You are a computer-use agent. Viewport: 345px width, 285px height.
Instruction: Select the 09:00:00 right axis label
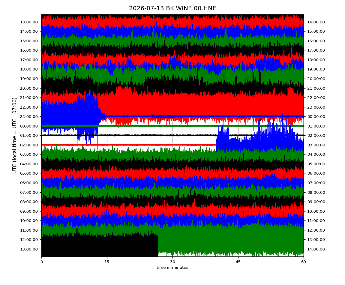(x=316, y=202)
